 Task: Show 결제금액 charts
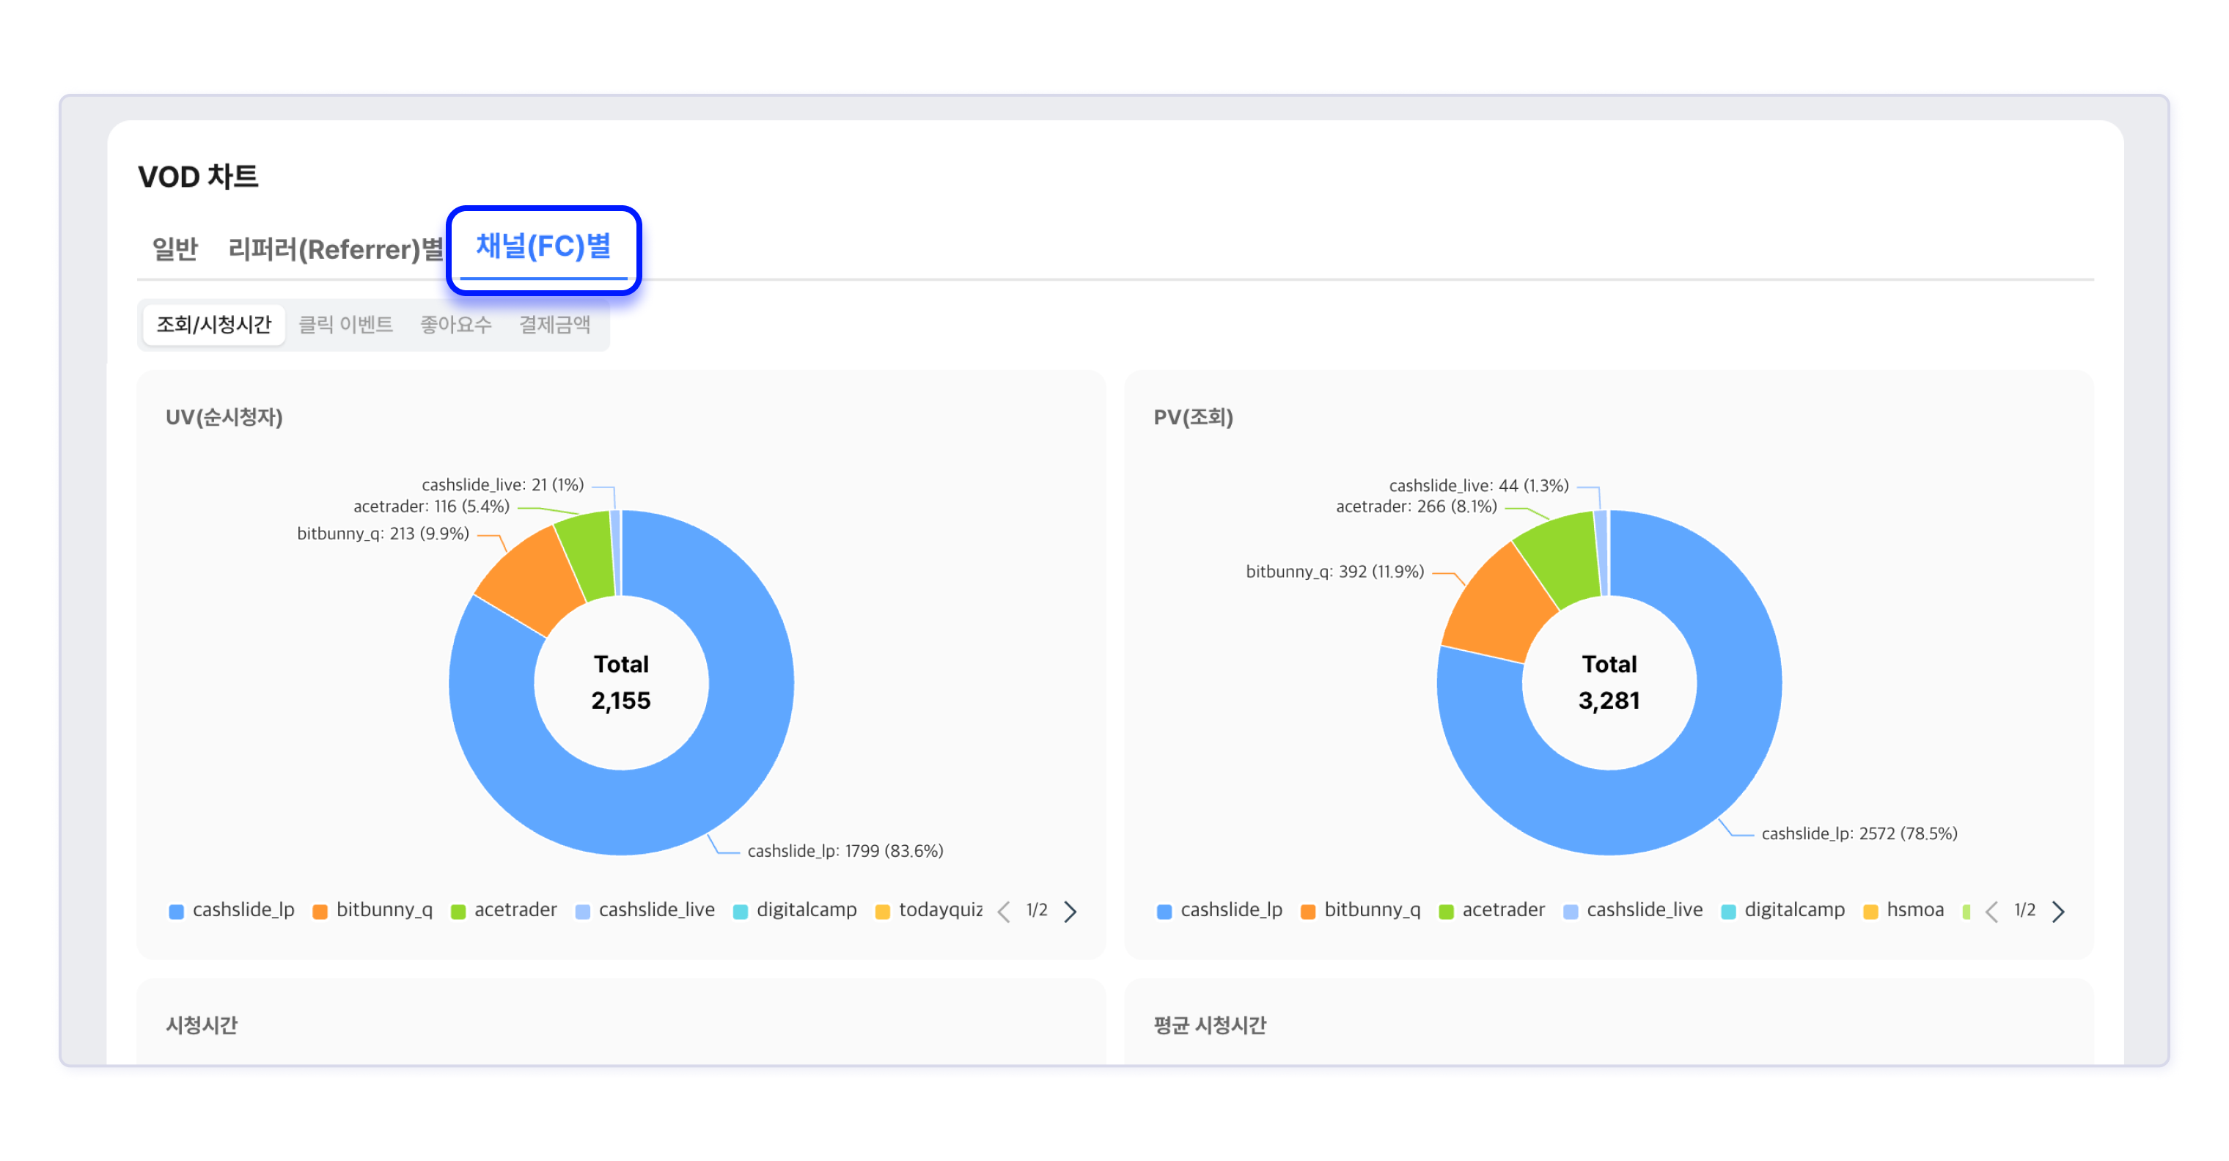(x=554, y=325)
